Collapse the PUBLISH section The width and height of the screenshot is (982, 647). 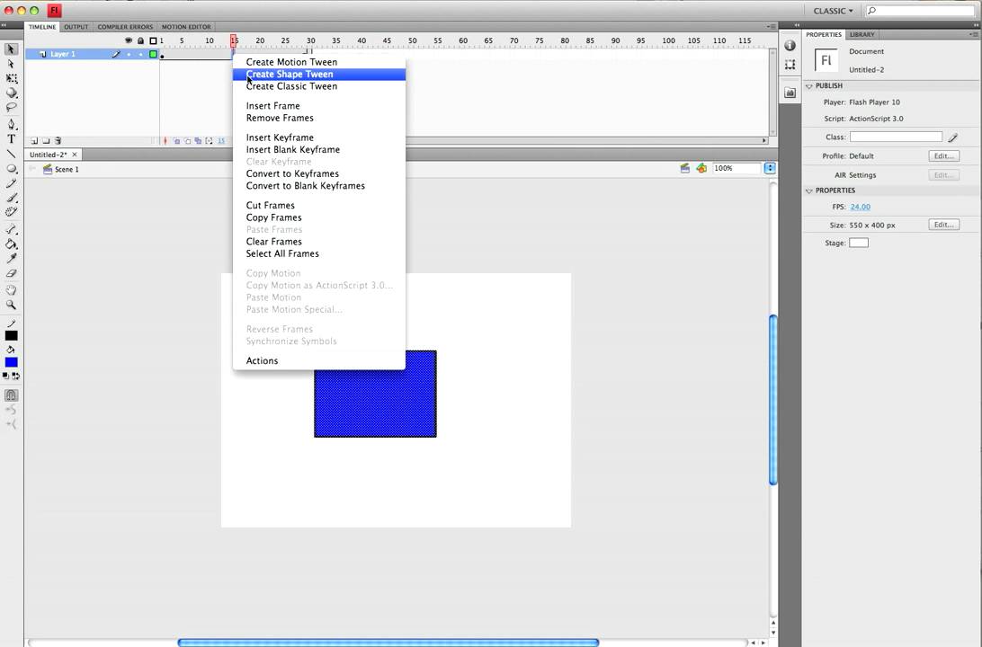pos(809,86)
